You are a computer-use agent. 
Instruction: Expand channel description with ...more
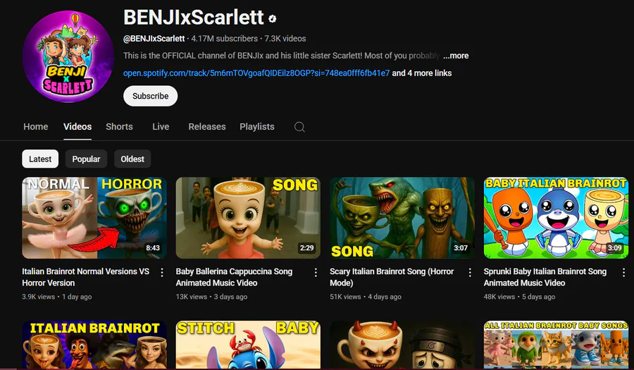point(456,56)
